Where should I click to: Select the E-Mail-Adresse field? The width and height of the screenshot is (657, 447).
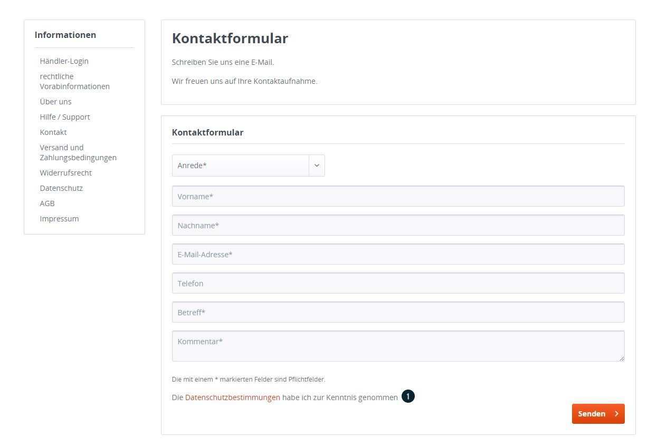398,254
